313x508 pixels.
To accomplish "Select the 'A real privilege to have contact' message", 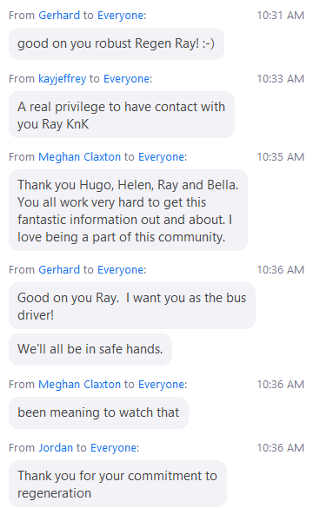I will 122,115.
